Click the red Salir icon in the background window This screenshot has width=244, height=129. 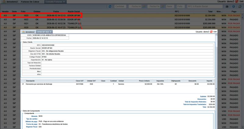pos(237,2)
